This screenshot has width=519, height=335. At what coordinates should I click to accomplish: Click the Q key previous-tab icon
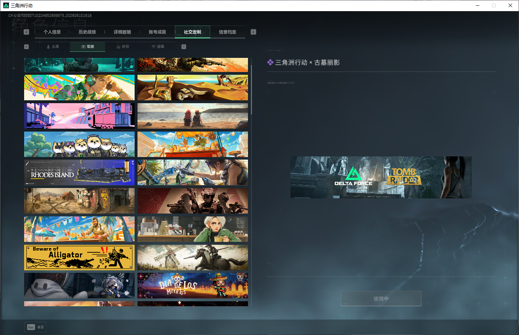(26, 32)
